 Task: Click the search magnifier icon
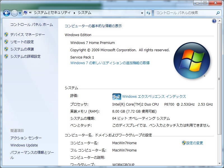coord(217,13)
